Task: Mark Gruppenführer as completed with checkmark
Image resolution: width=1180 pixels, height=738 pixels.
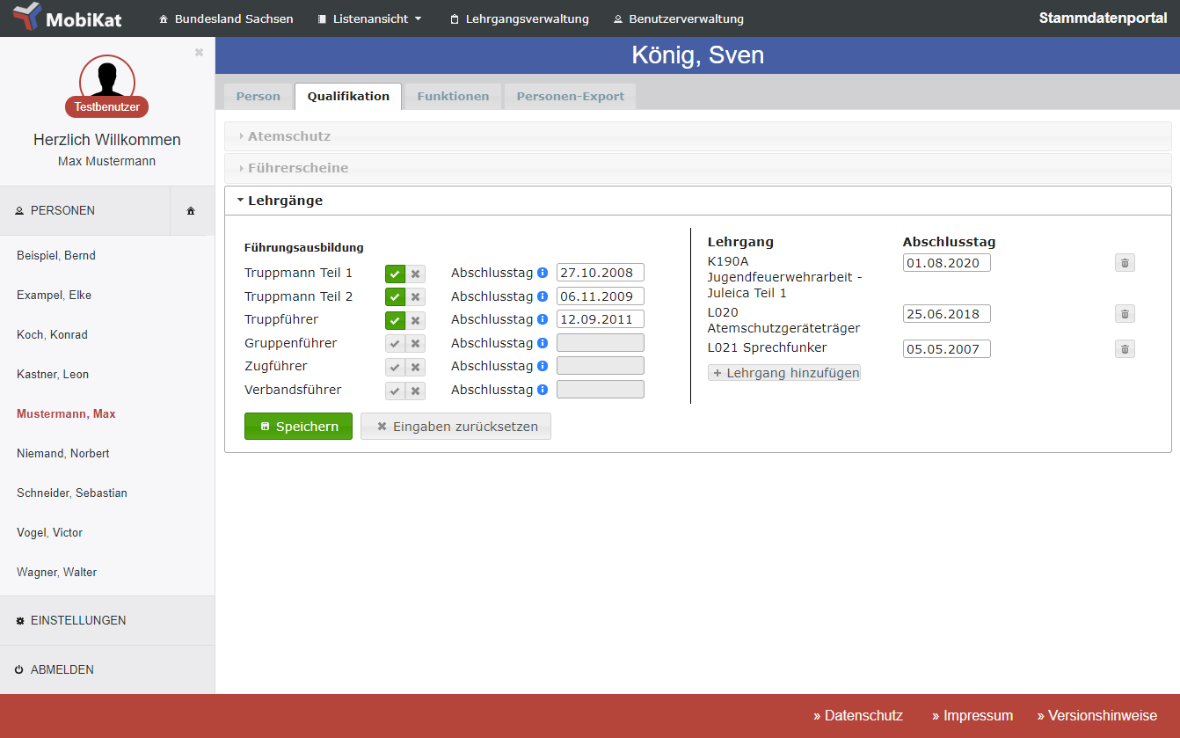Action: point(395,344)
